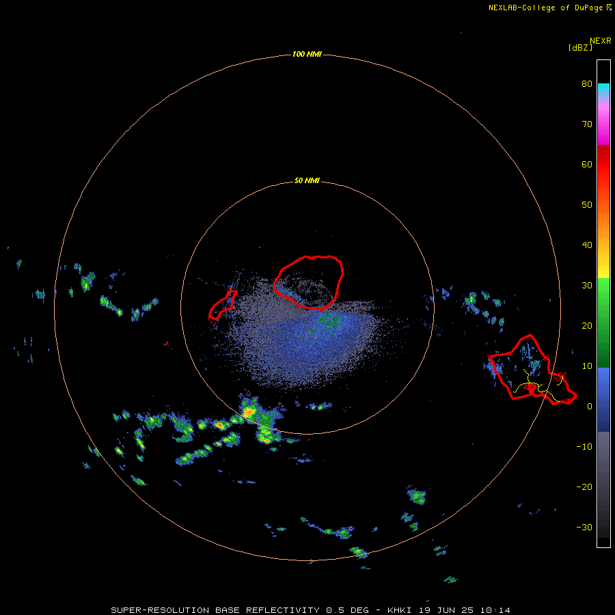Click the 60 value on the dBZ scale
Screen dimensions: 615x615
coord(587,164)
